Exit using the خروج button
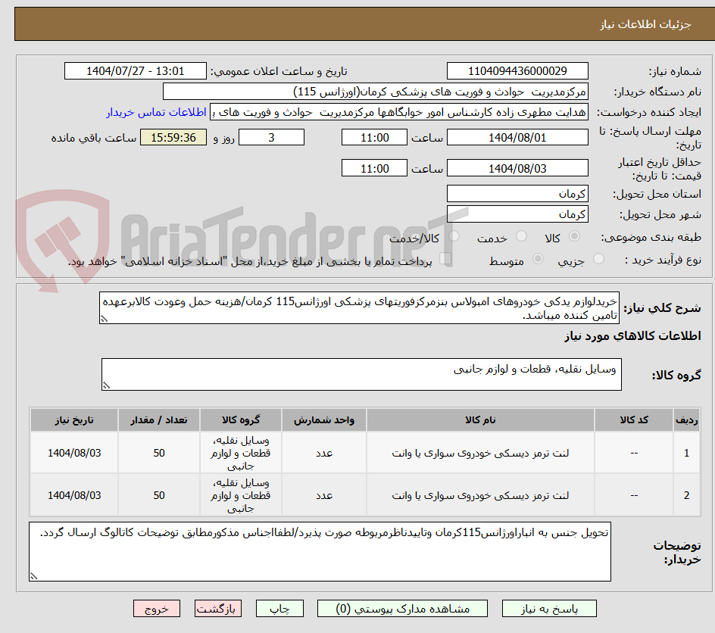 point(157,608)
